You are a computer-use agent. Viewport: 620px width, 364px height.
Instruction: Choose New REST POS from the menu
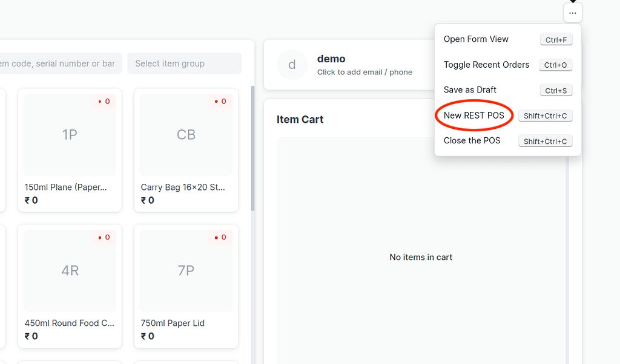pyautogui.click(x=473, y=115)
